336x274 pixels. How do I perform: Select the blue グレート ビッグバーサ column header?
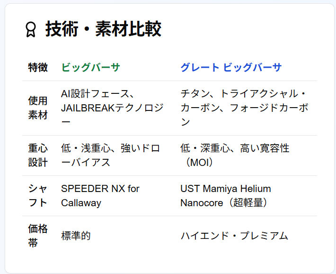click(231, 67)
